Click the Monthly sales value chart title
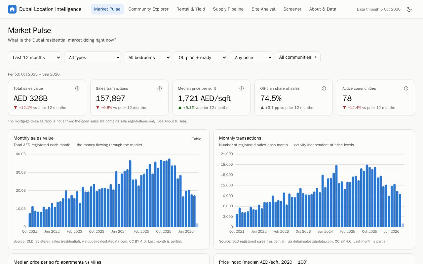This screenshot has height=264, width=423. pos(33,138)
